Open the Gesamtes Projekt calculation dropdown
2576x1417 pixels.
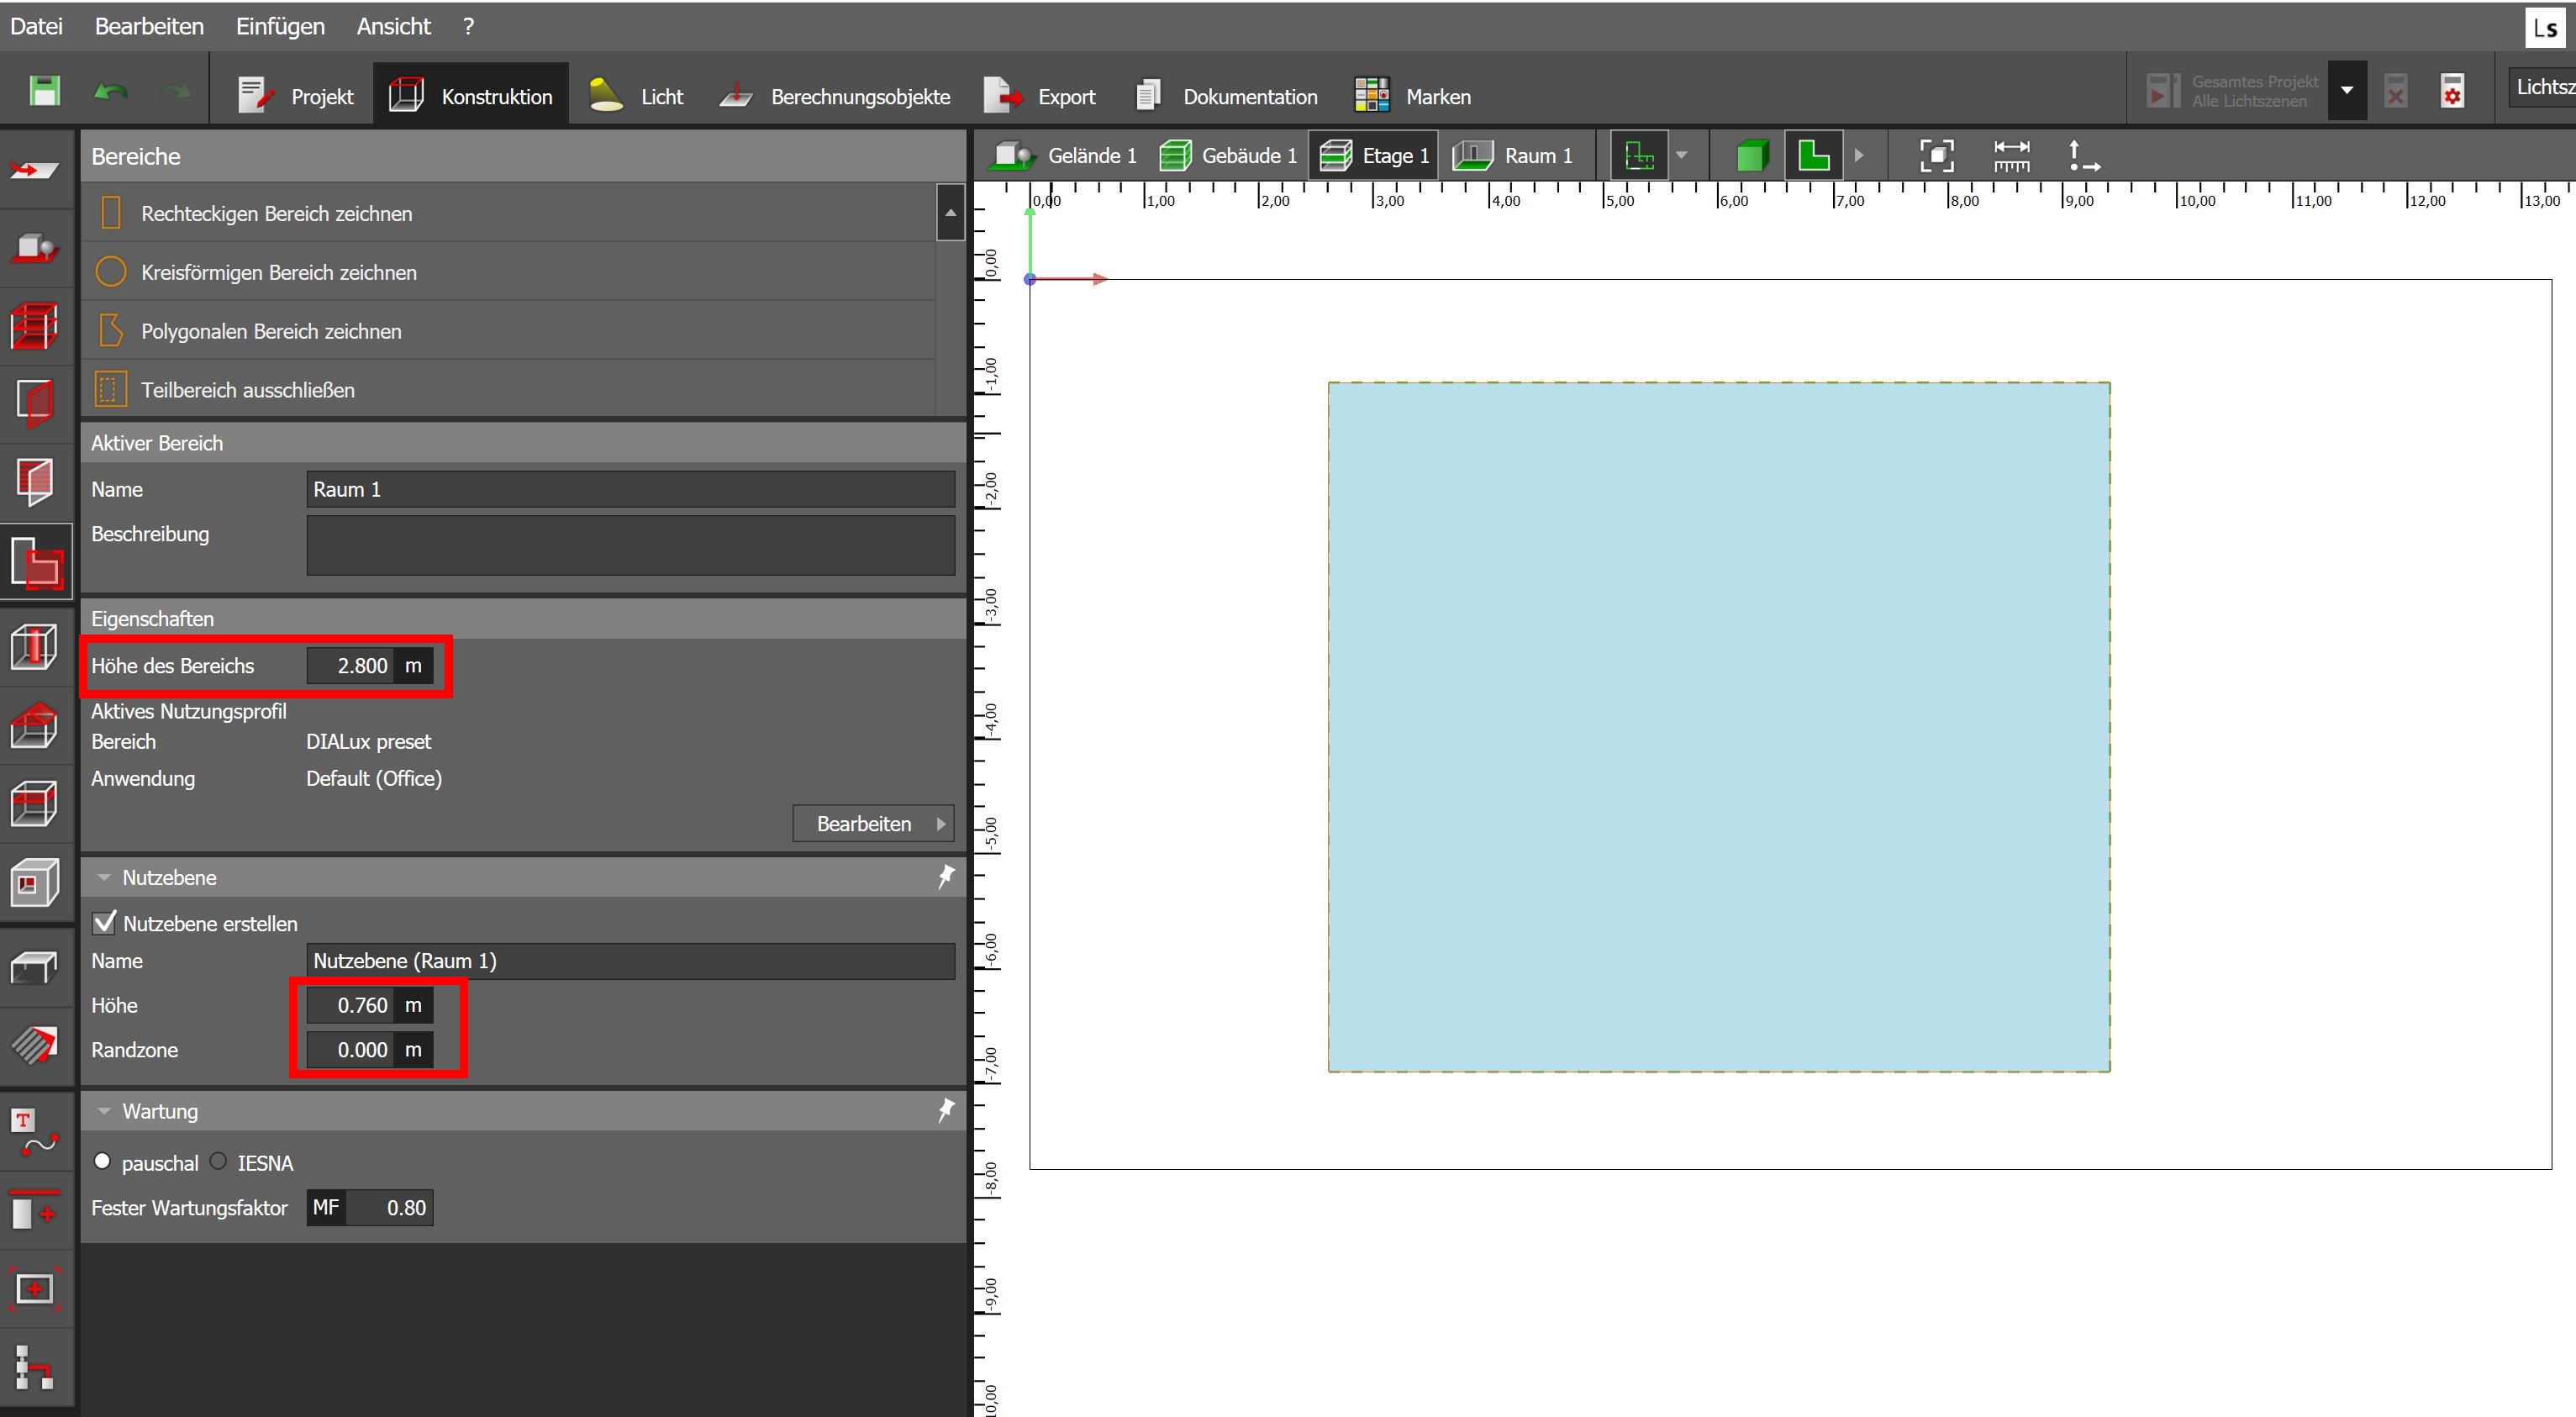tap(2346, 91)
